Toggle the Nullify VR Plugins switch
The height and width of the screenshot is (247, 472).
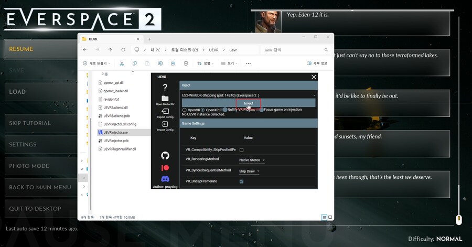click(x=223, y=110)
